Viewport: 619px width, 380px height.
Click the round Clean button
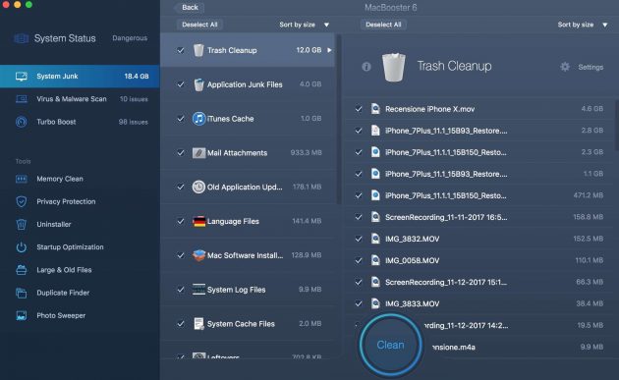tap(390, 345)
